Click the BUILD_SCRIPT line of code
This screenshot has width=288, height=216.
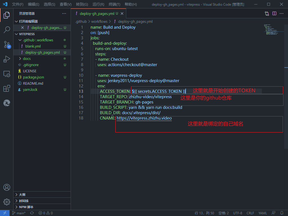[x=141, y=107]
